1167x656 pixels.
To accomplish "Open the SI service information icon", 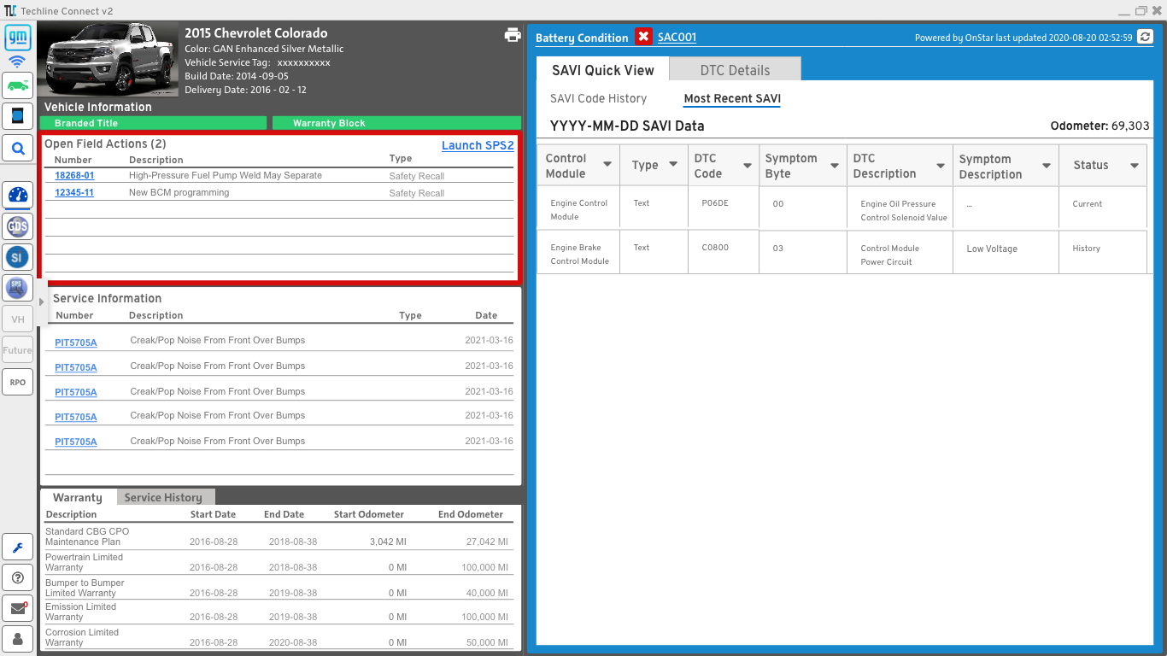I will coord(18,257).
